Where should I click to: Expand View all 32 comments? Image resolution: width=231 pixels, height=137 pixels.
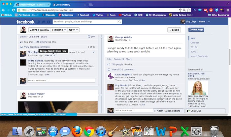point(123,69)
